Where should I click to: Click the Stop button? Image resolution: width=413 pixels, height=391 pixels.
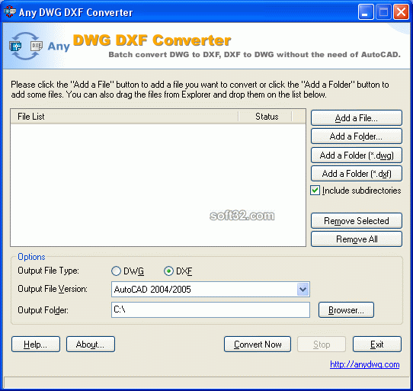tap(322, 344)
